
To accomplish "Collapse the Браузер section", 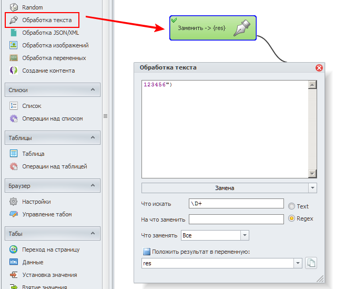I will tap(93, 185).
